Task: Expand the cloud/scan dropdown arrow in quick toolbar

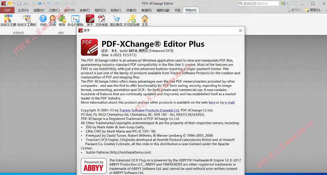Action: click(44, 4)
